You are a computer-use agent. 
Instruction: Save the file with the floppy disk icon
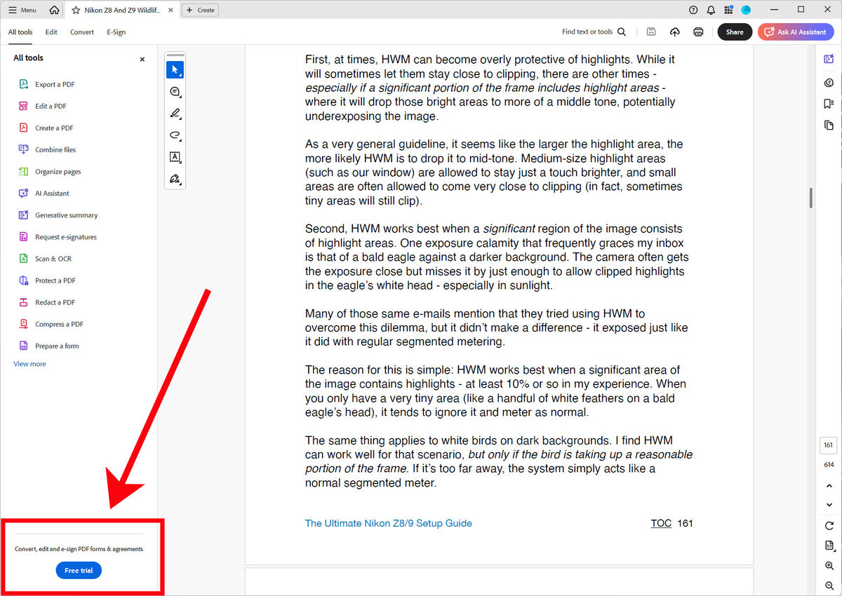(x=651, y=32)
